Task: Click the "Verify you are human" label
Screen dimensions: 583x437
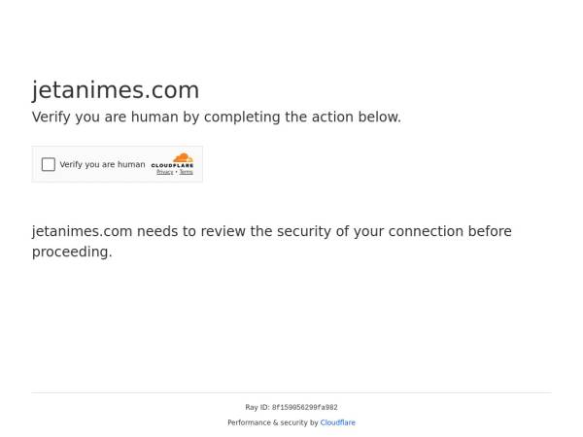Action: [102, 165]
